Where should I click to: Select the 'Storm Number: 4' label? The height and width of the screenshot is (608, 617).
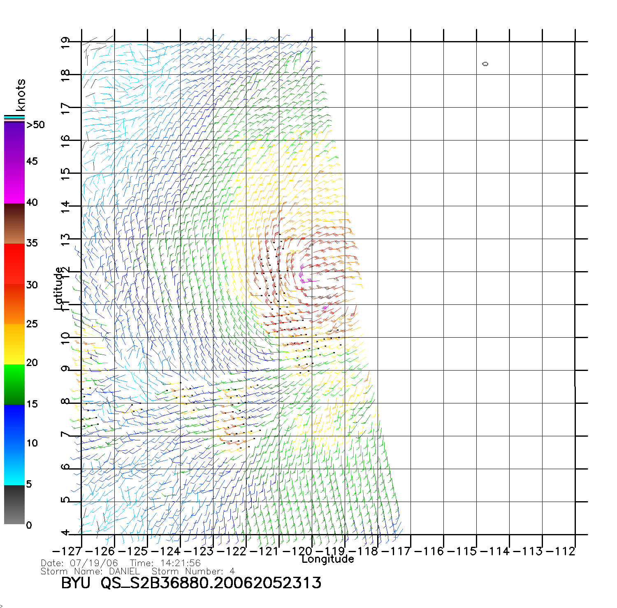pyautogui.click(x=193, y=571)
